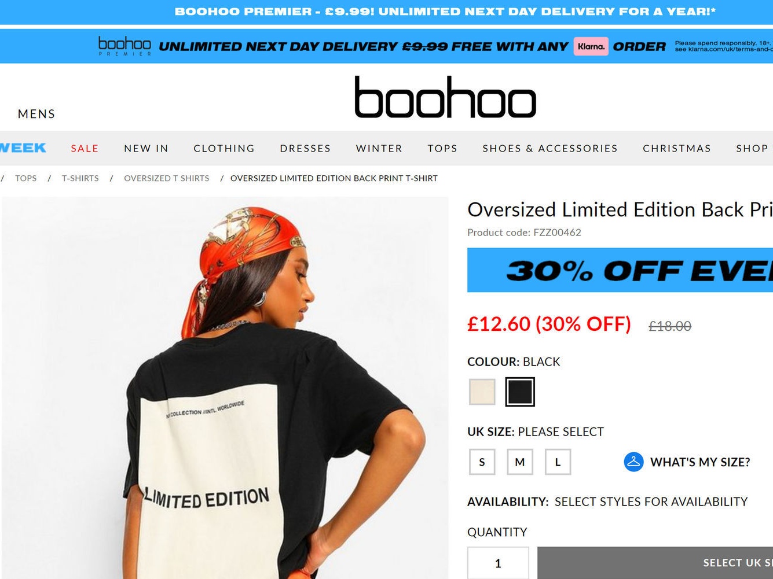Switch to the Mens site link
This screenshot has width=773, height=579.
(x=36, y=114)
